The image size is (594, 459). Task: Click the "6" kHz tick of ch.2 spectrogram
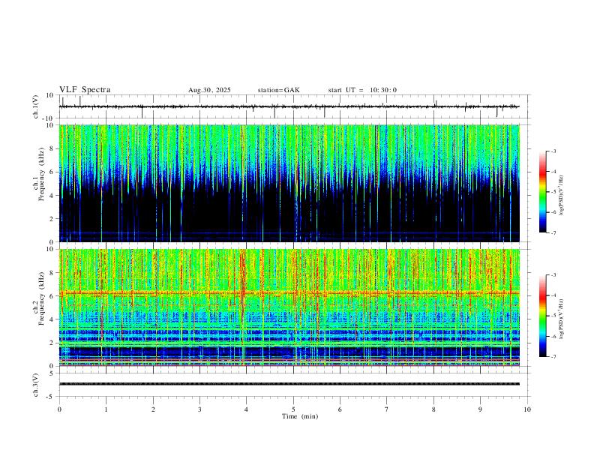(52, 296)
